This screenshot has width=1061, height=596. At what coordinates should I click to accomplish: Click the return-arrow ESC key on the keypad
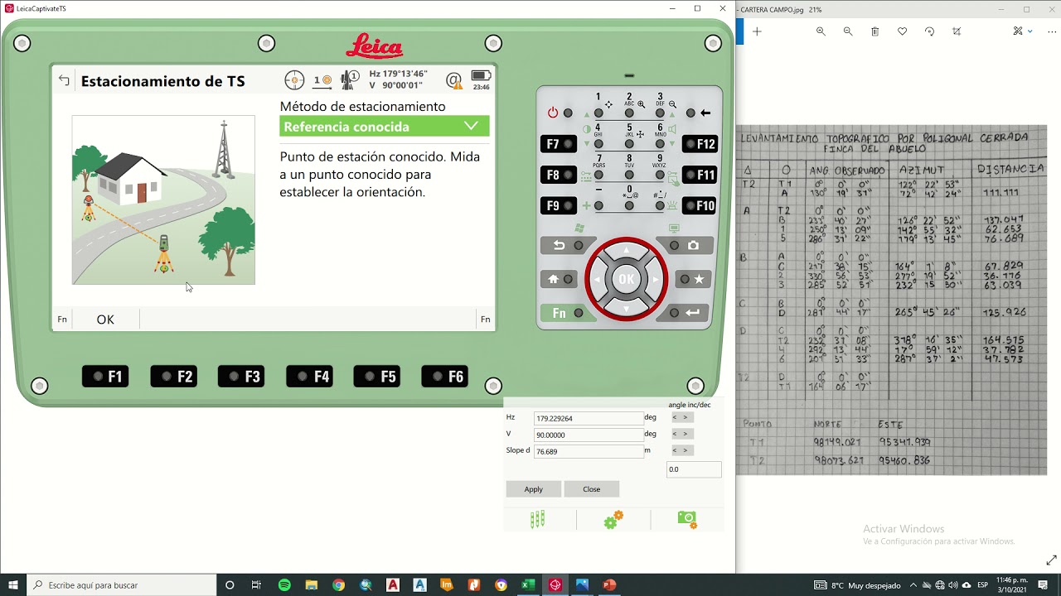(x=567, y=246)
